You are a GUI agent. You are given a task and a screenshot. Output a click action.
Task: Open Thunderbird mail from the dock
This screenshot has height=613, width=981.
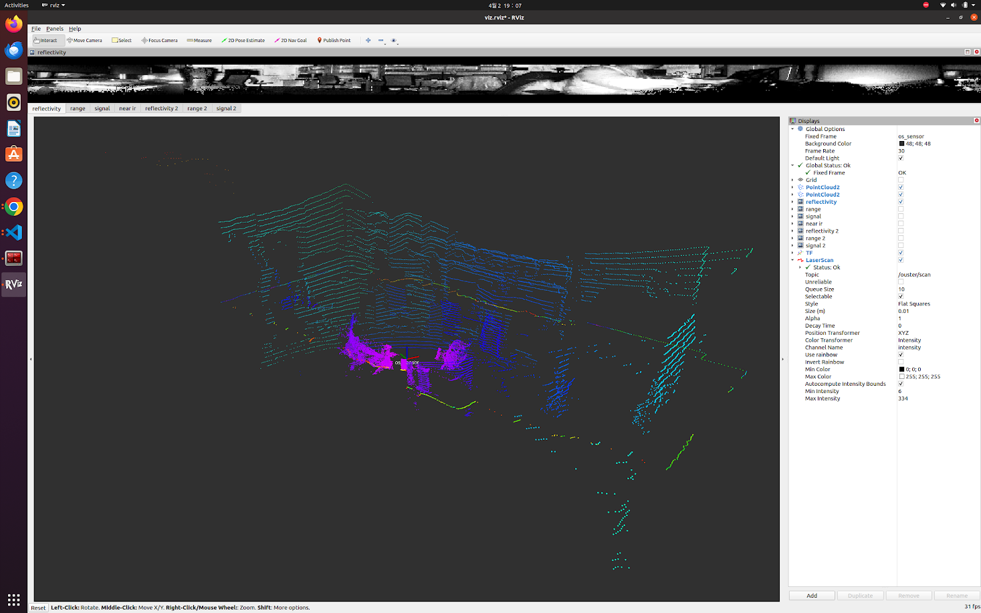13,50
